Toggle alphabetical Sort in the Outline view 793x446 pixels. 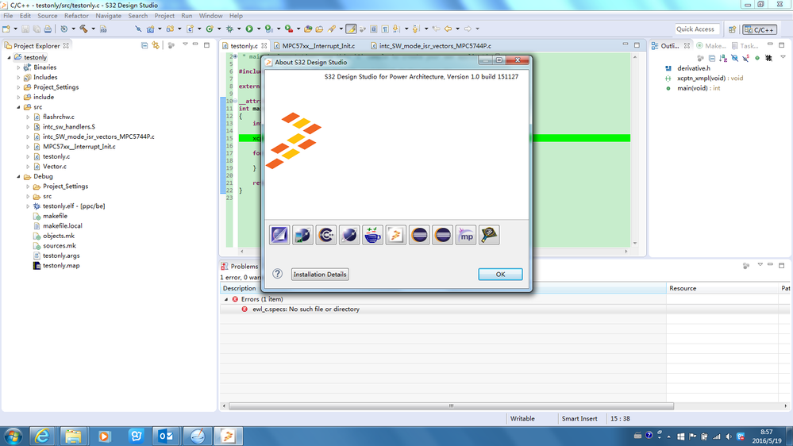tap(723, 58)
